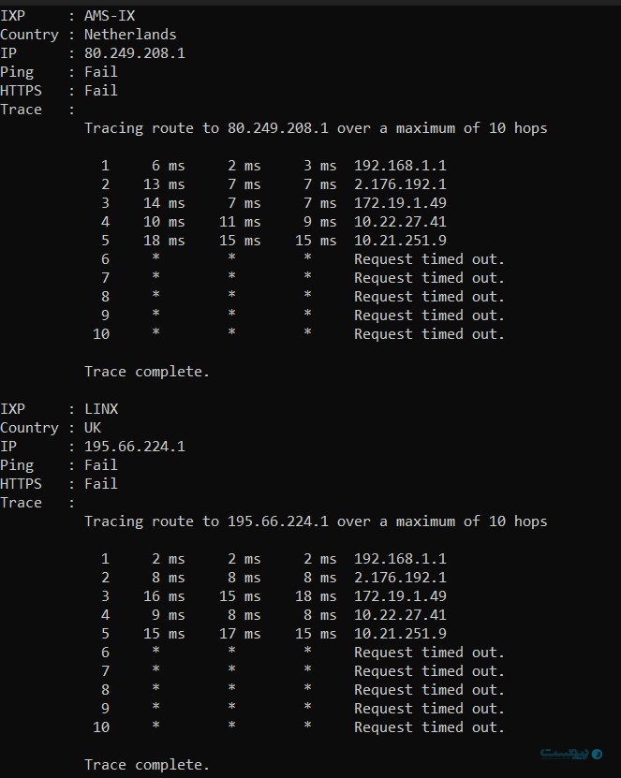Click the first Trace complete message
The width and height of the screenshot is (621, 778).
[147, 372]
